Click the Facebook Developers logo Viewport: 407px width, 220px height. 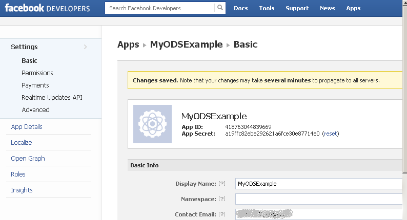click(47, 9)
